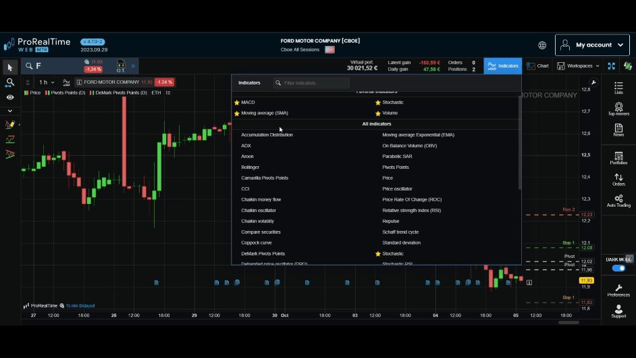Click the ETH session label in legend
Image resolution: width=636 pixels, height=358 pixels.
[156, 93]
